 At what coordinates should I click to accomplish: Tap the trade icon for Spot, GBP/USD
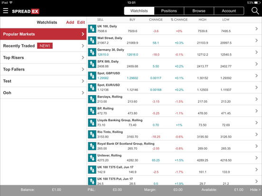pos(92,76)
